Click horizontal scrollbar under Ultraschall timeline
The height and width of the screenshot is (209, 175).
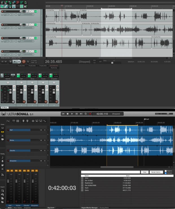coord(117,167)
